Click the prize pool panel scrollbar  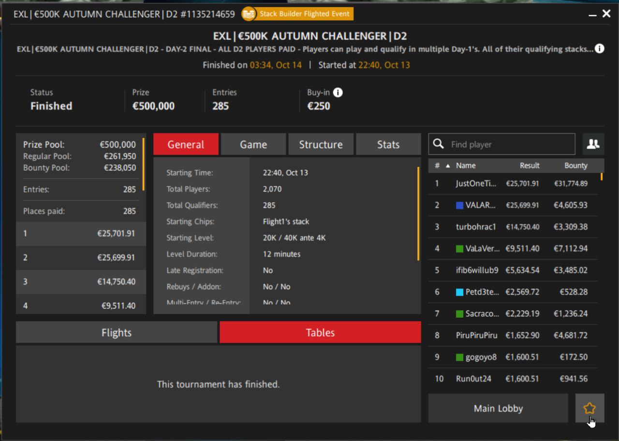(x=143, y=164)
